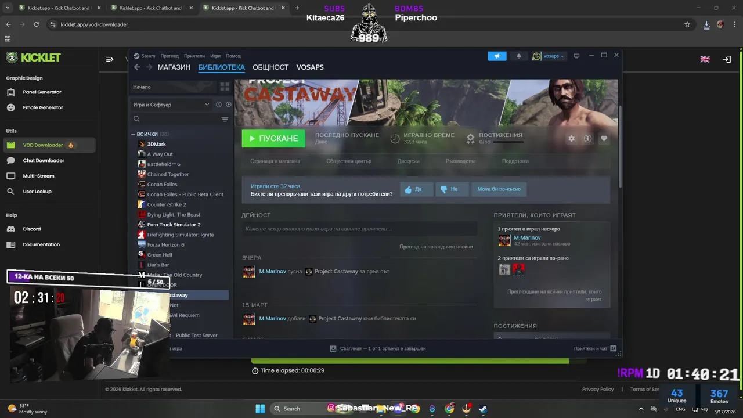Open Steam notifications bell
This screenshot has width=743, height=418.
point(519,56)
